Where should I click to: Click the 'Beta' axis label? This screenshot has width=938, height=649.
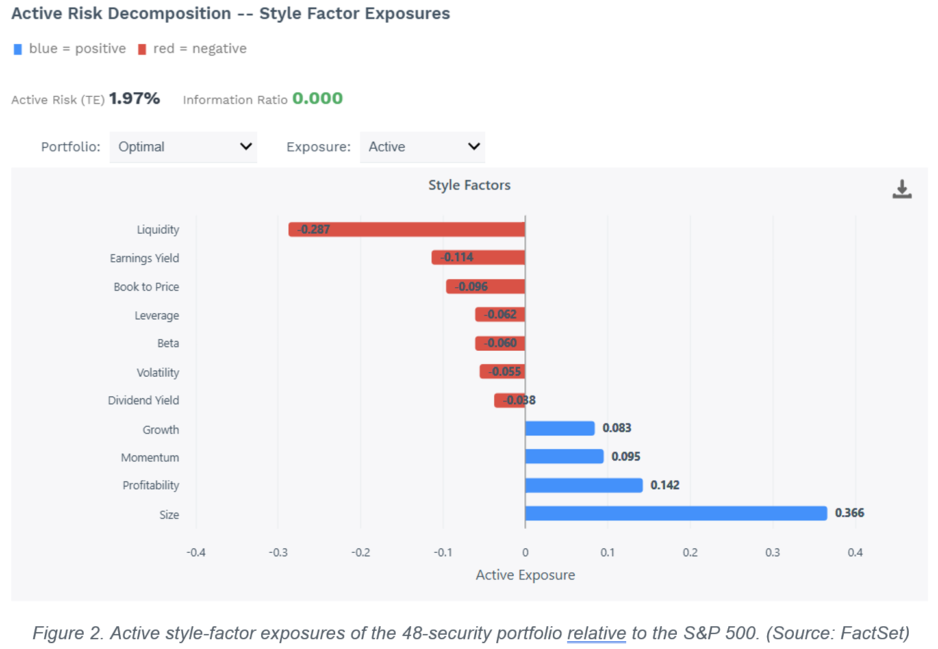pos(168,344)
